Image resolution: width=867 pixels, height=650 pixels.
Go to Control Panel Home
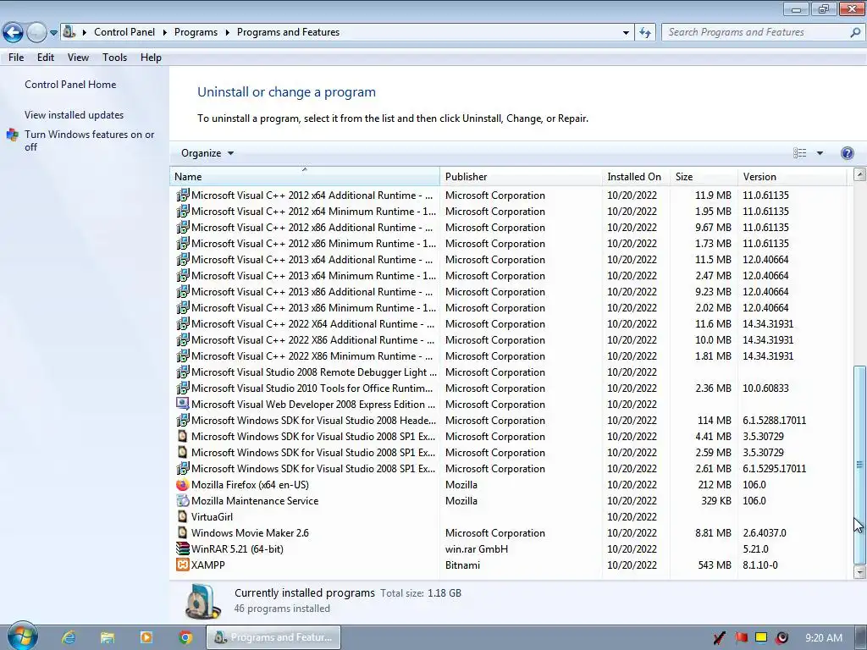tap(70, 85)
